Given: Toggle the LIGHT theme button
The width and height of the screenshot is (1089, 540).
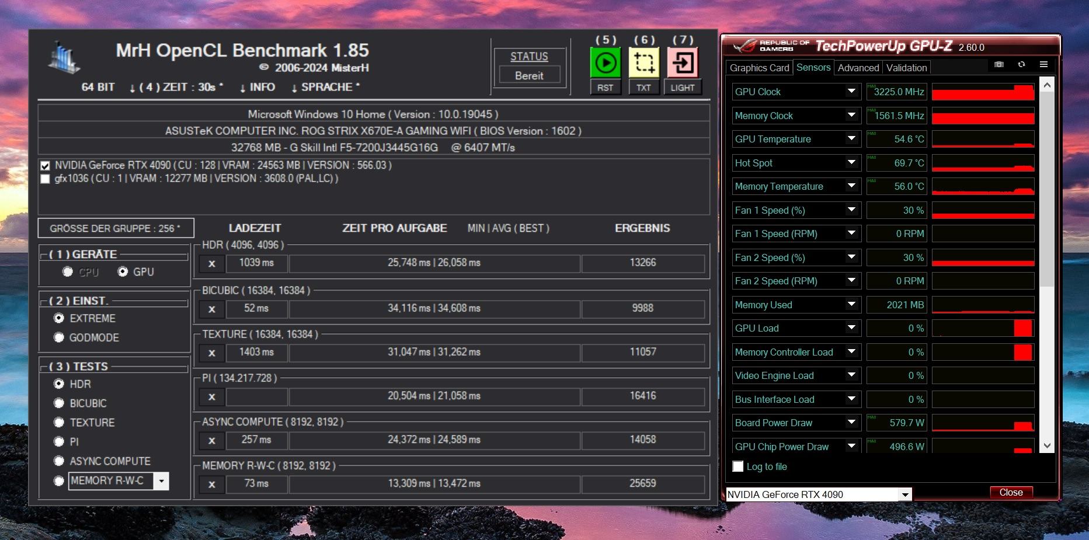Looking at the screenshot, I should (682, 88).
